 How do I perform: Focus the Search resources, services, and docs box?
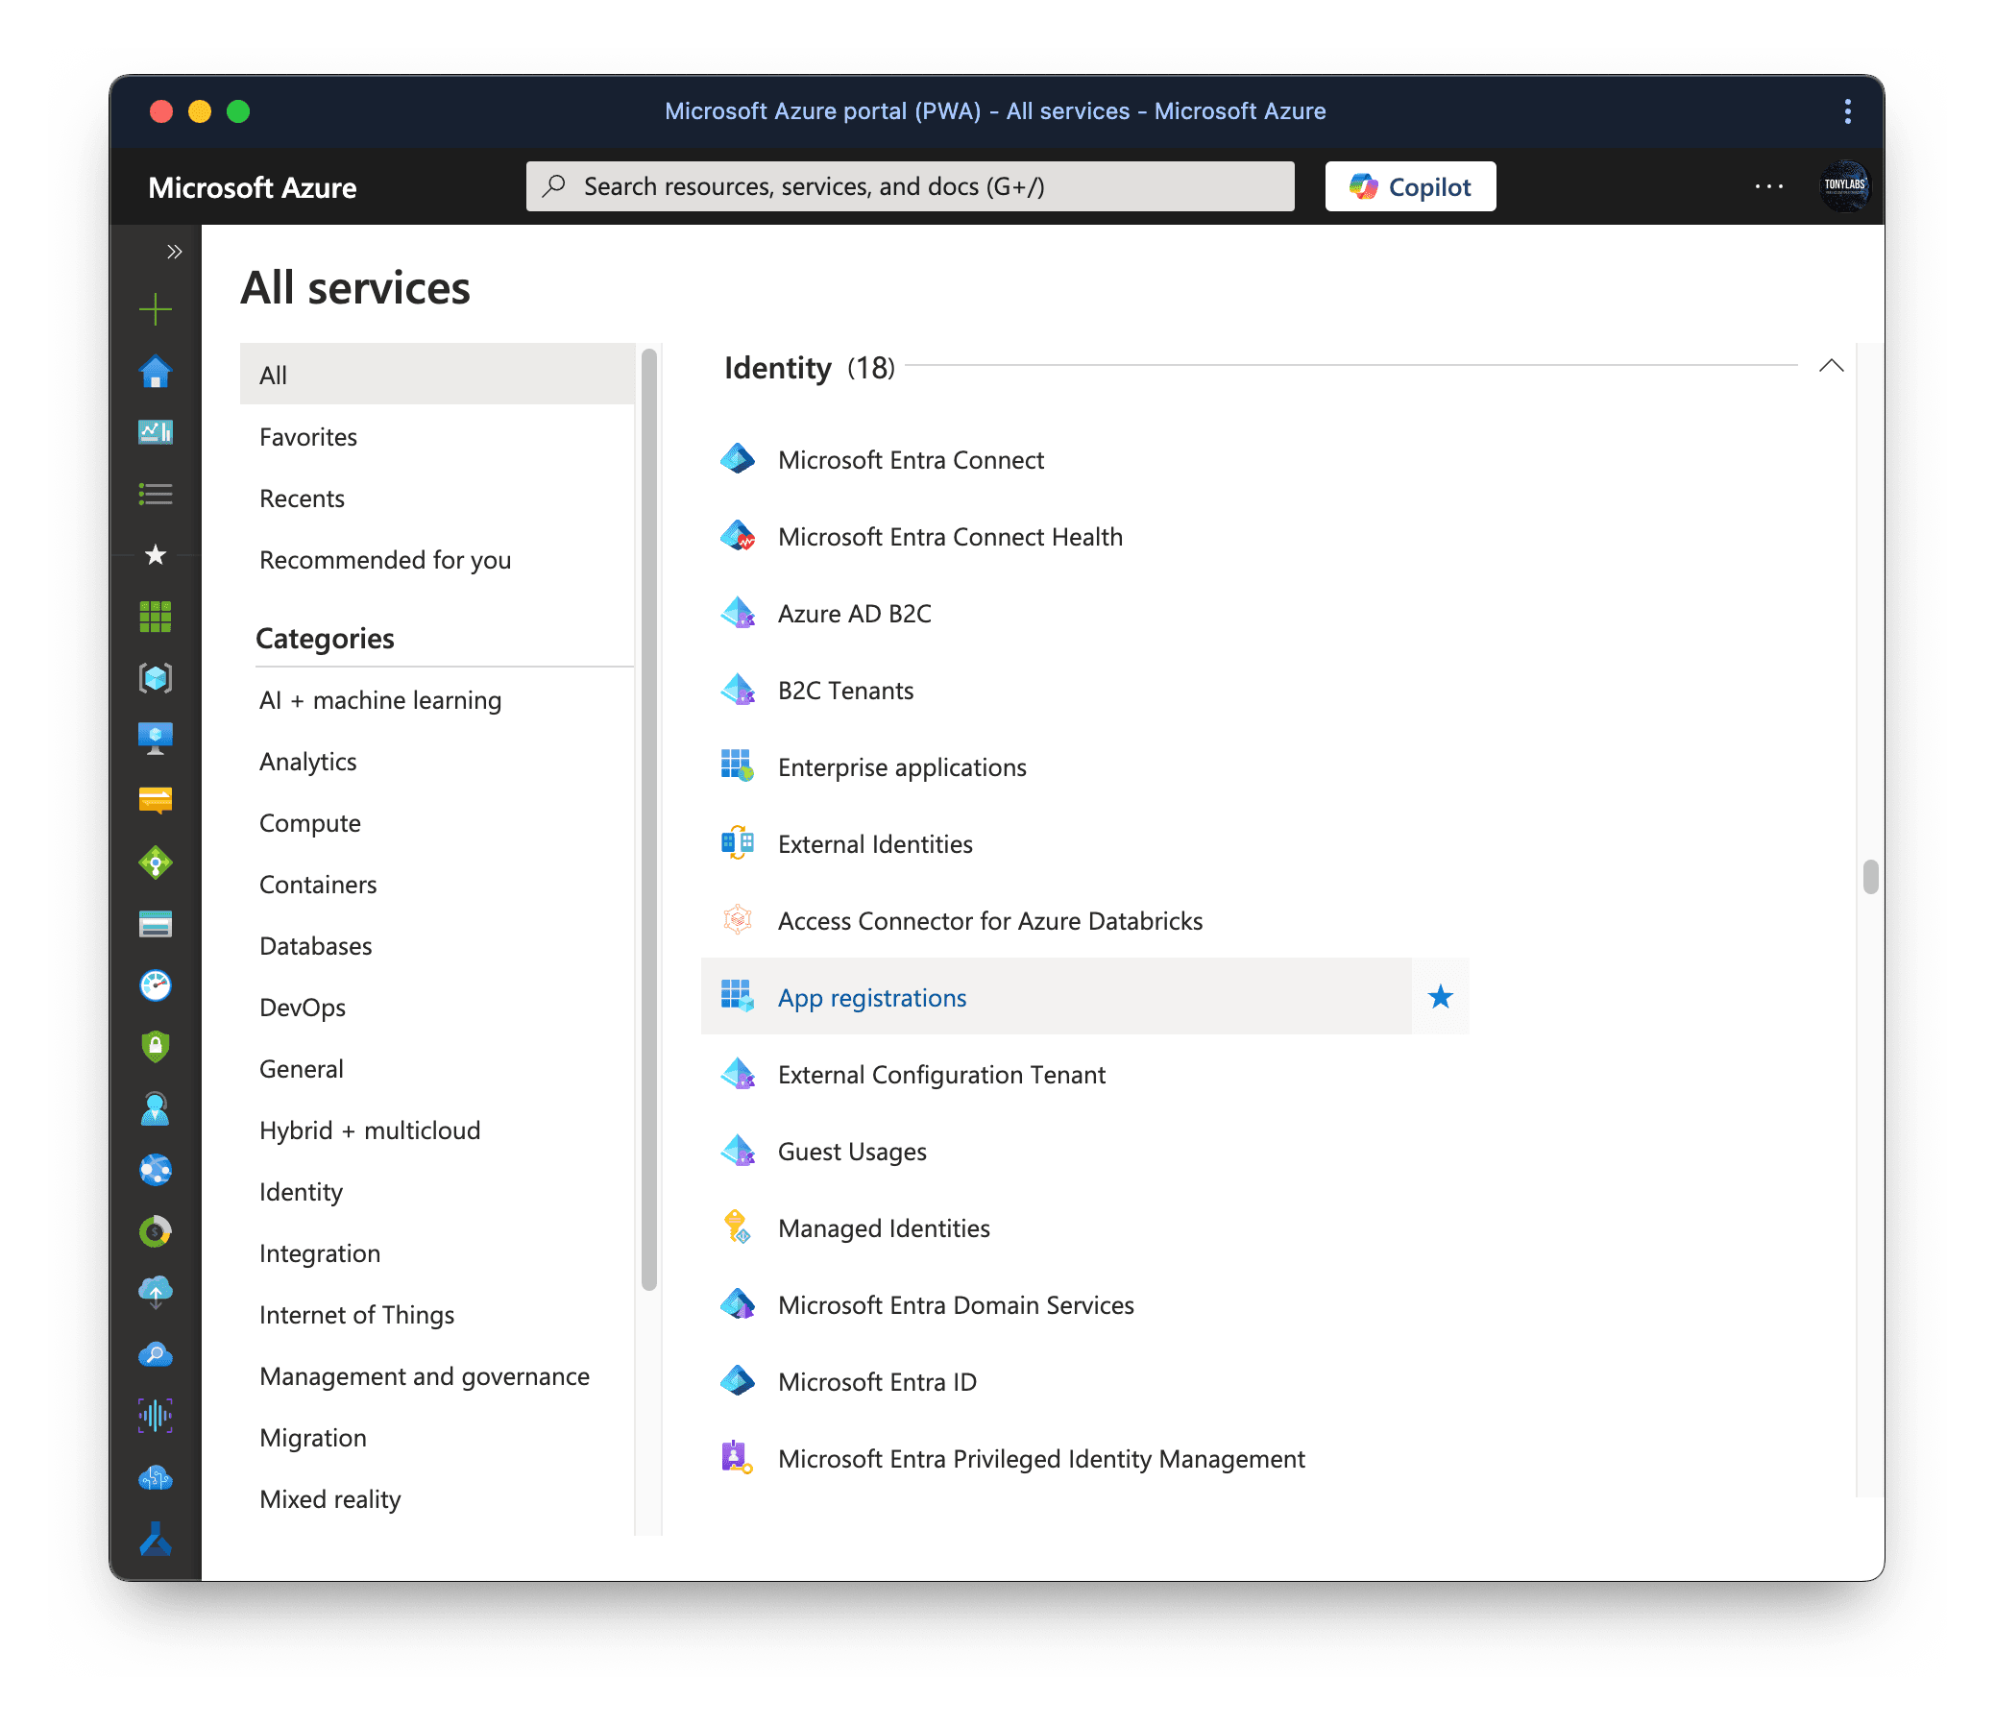pos(910,186)
